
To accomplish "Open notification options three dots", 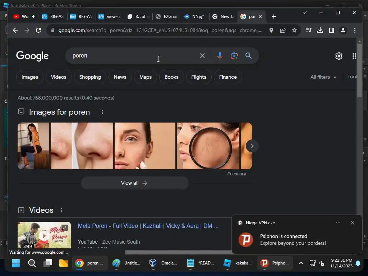I will point(338,223).
